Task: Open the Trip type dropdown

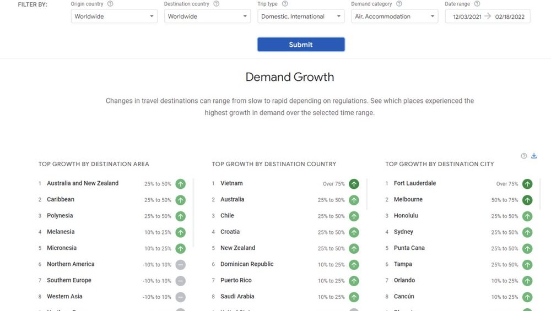Action: [301, 17]
